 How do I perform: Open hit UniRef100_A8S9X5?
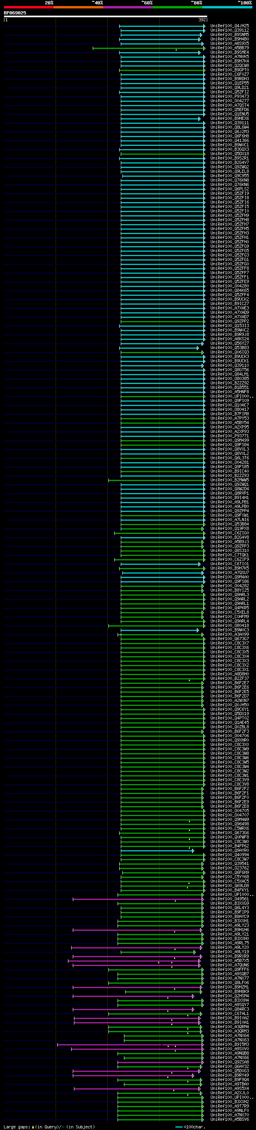(230, 43)
